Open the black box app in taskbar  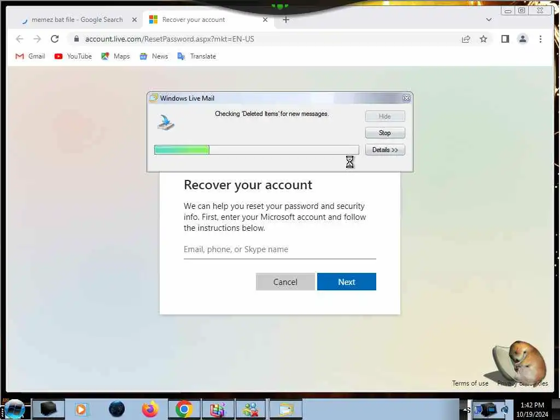tap(49, 409)
